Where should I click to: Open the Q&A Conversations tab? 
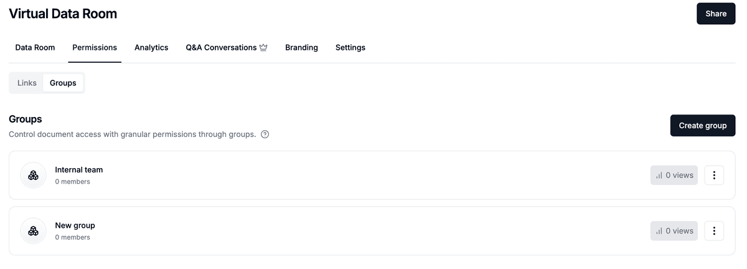221,47
